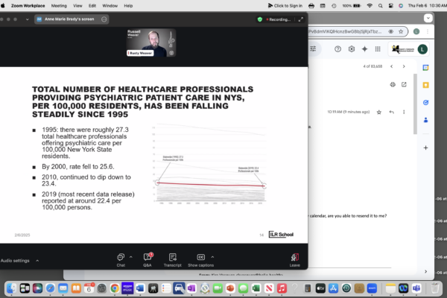Bookmark page with address bar star

[x=401, y=31]
